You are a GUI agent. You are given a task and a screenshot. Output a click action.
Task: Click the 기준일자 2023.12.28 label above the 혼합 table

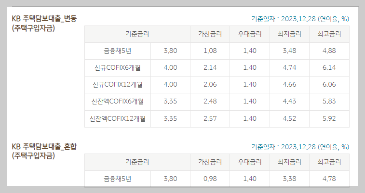tap(300, 147)
